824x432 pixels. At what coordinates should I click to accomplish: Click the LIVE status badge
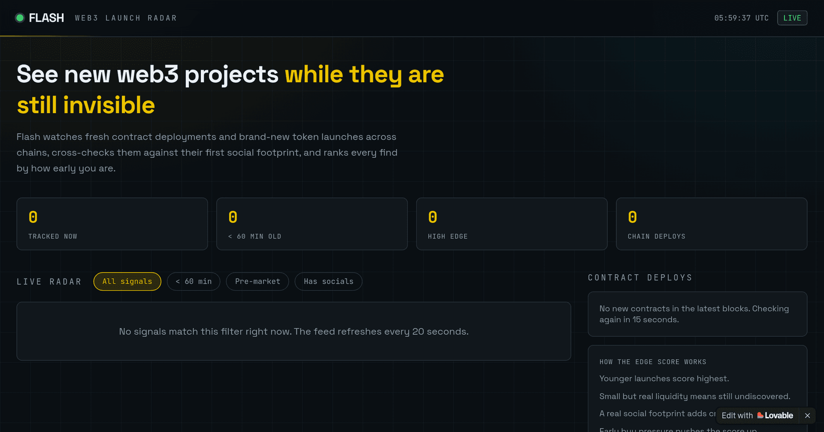click(x=792, y=18)
